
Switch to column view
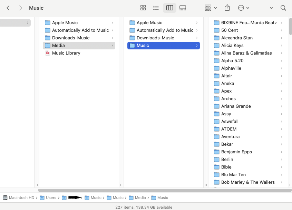click(x=169, y=8)
